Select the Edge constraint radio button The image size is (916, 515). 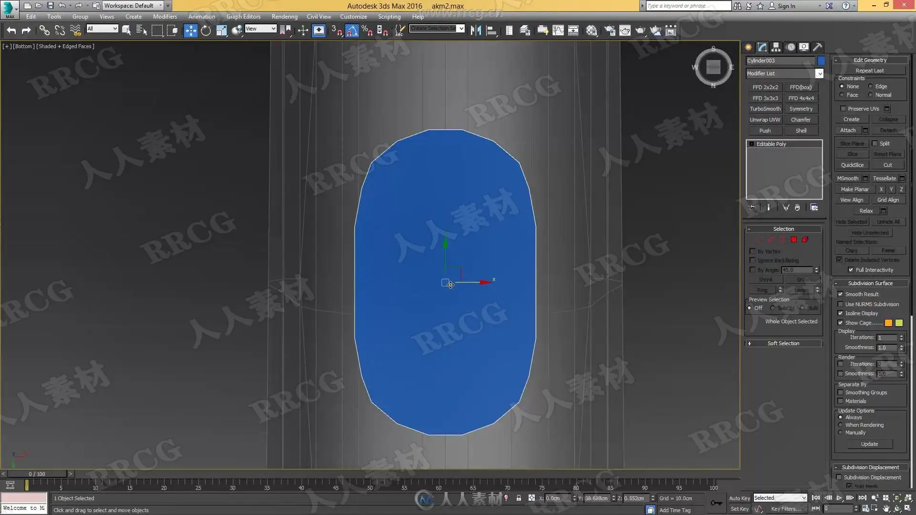pos(871,86)
